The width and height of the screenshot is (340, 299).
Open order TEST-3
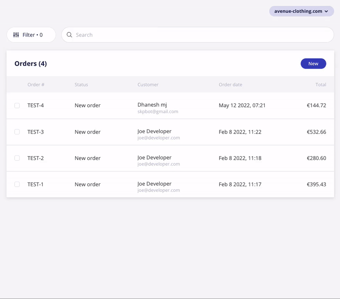36,132
